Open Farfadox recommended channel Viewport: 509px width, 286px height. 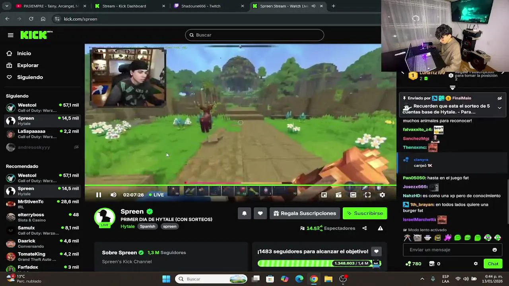43,268
